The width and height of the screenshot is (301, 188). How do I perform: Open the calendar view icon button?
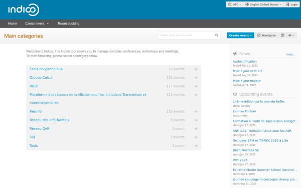(282, 35)
